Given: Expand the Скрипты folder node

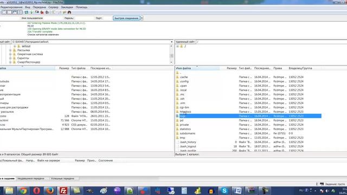Looking at the screenshot, I should [10, 58].
